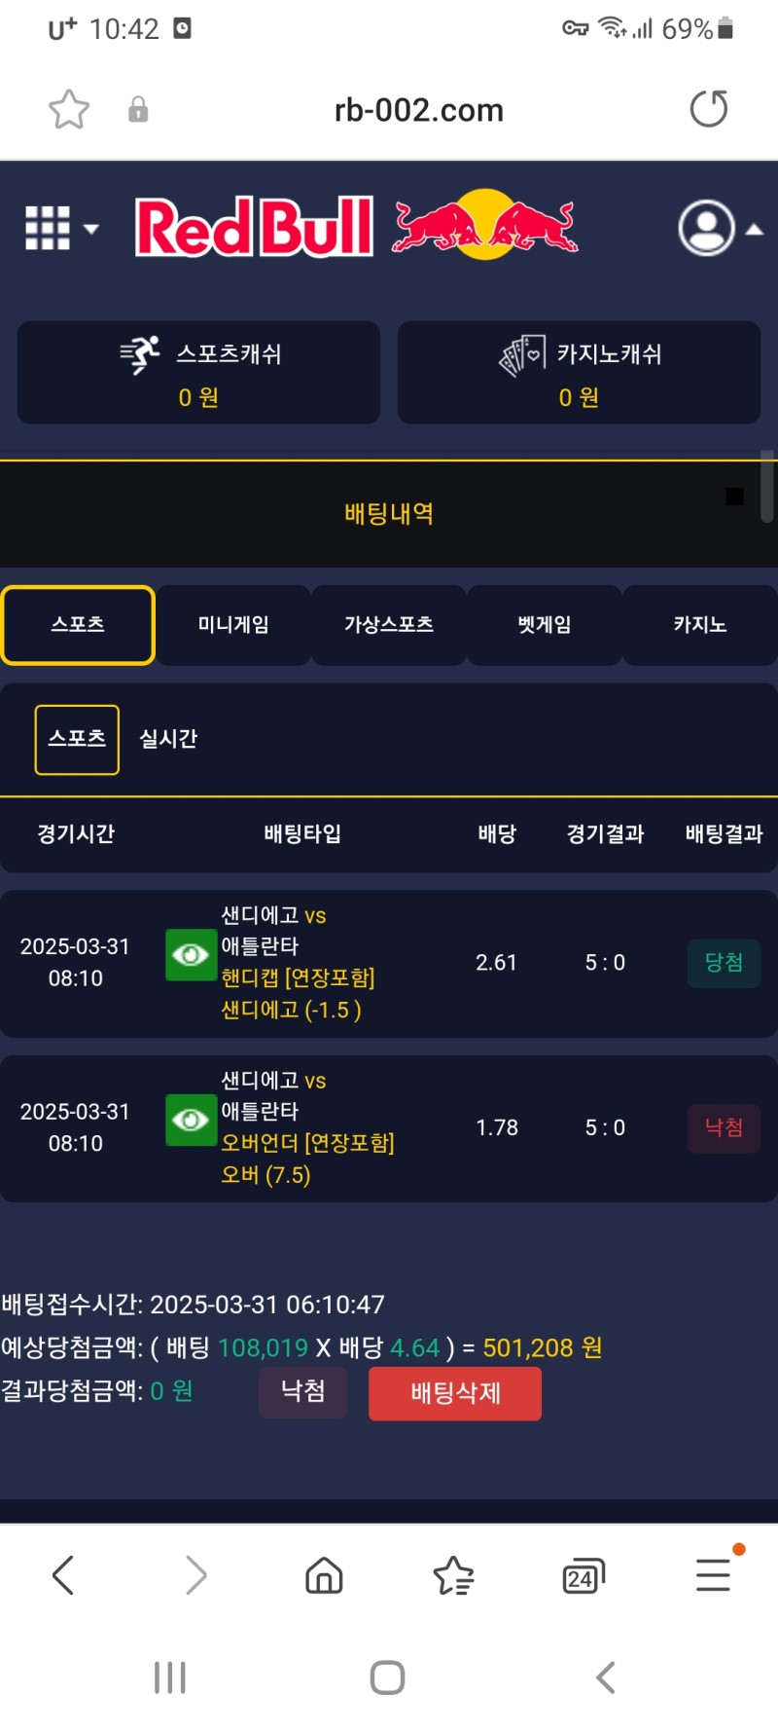Toggle eye icon on handicap bet row
The width and height of the screenshot is (778, 1731).
[x=191, y=955]
